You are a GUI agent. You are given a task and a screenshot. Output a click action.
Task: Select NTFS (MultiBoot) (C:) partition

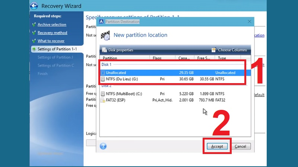[175, 94]
